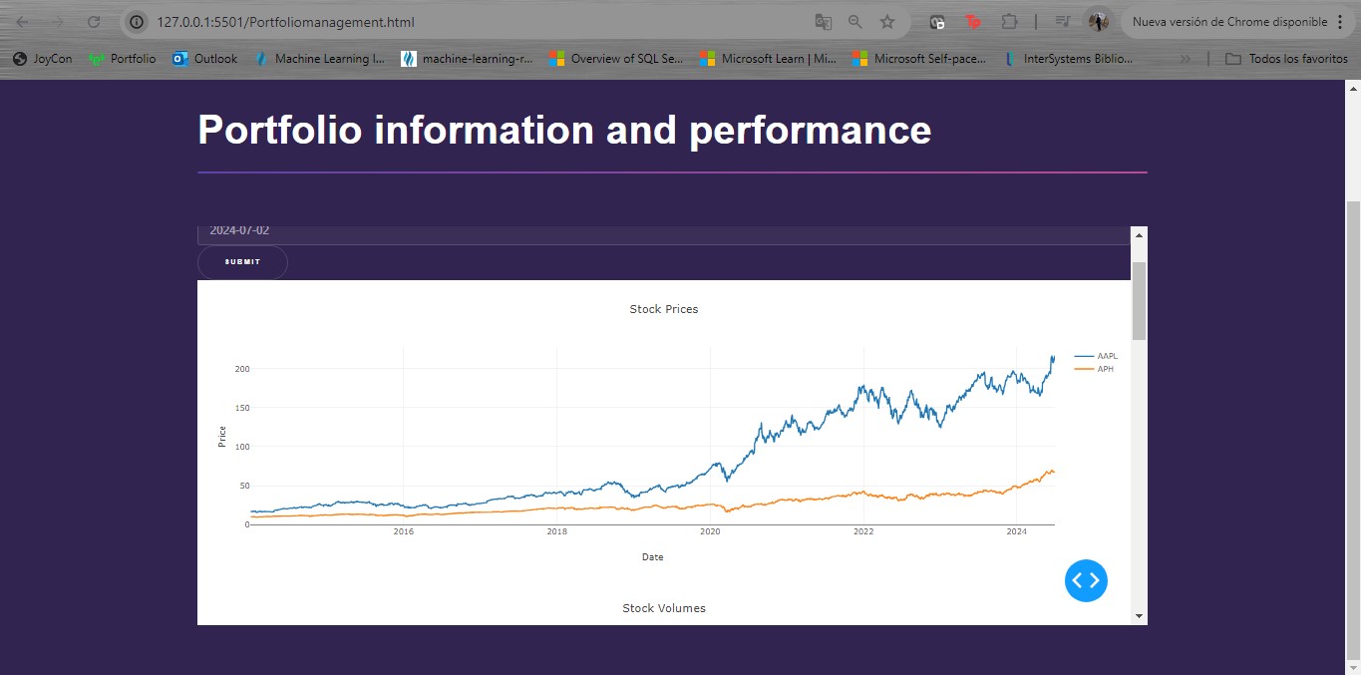Image resolution: width=1361 pixels, height=675 pixels.
Task: Click the blue code brackets floating button
Action: point(1086,580)
